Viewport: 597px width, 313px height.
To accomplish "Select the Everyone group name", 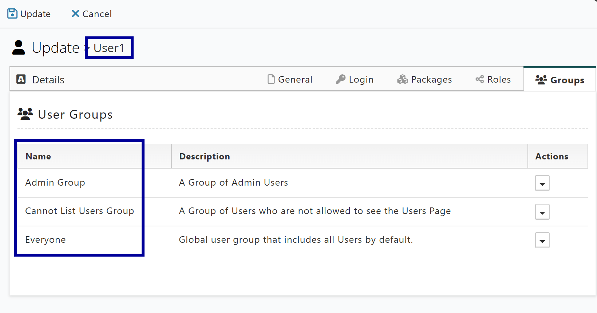I will (46, 240).
